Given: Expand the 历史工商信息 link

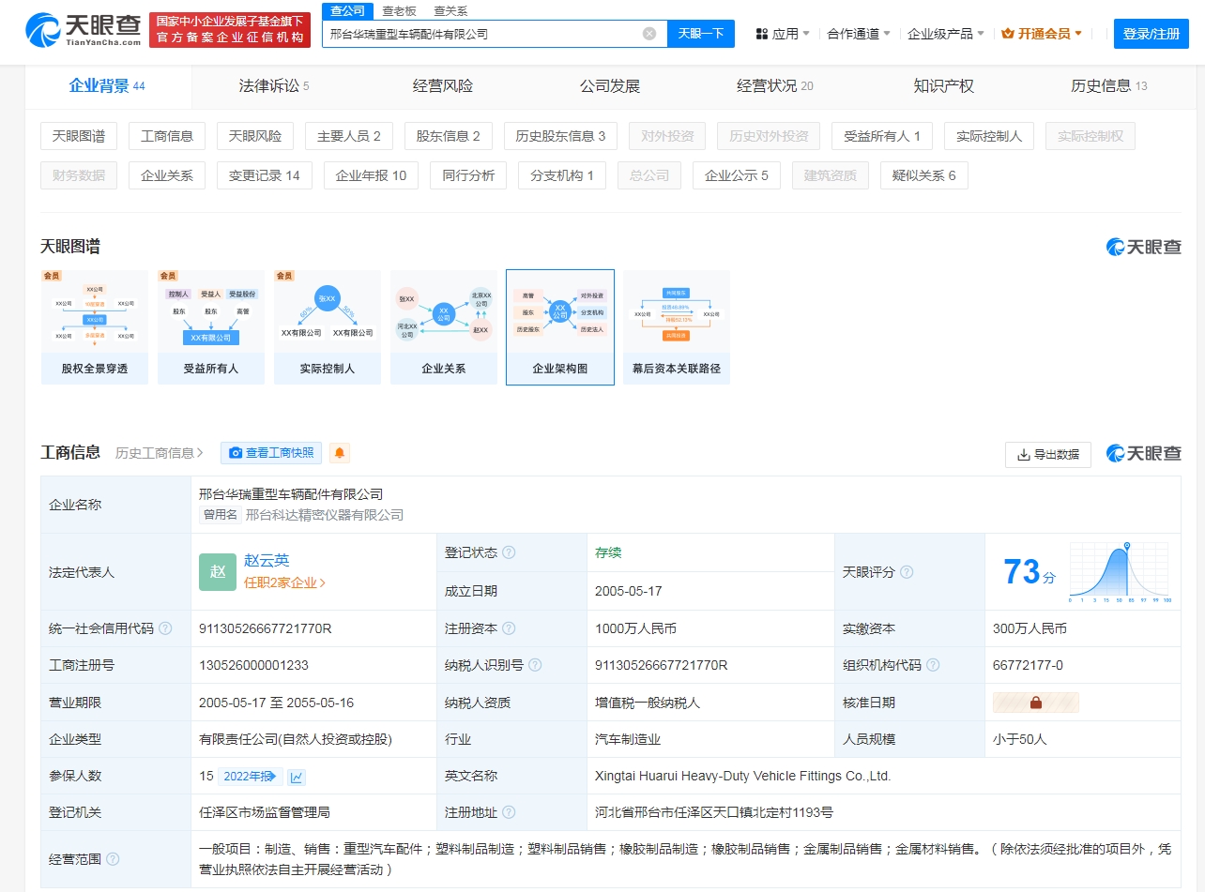Looking at the screenshot, I should [160, 453].
